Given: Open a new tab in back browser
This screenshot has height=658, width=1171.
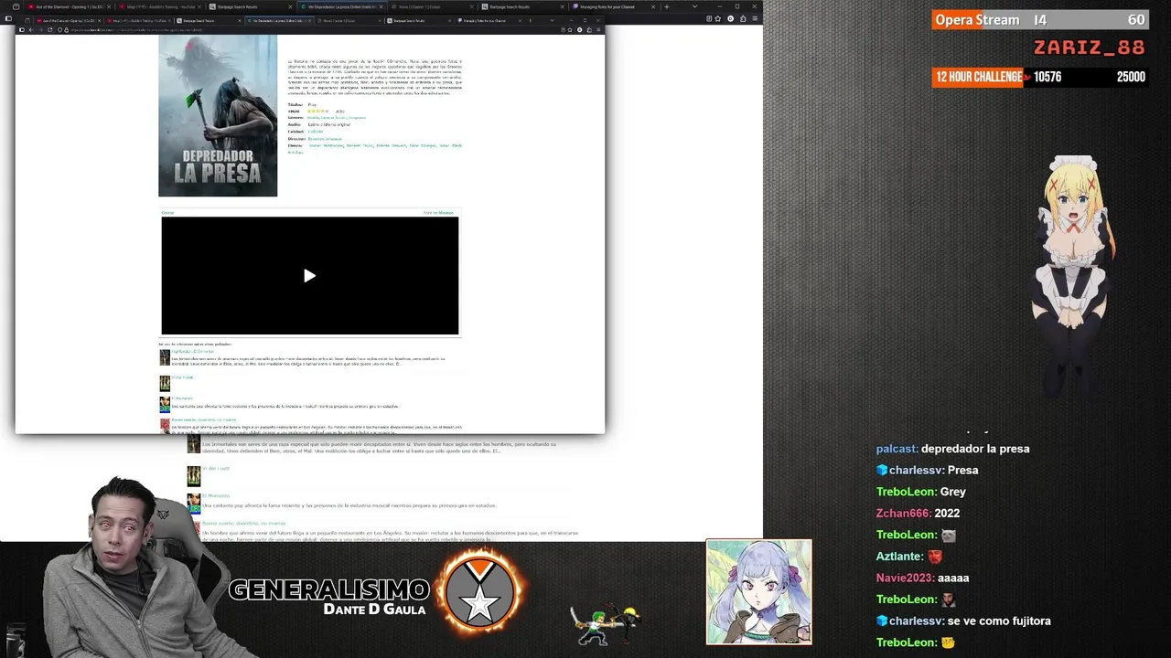Looking at the screenshot, I should coord(667,6).
